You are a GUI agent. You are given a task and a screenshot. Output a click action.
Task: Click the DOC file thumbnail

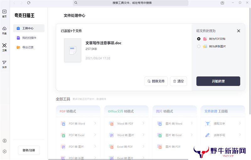73,50
